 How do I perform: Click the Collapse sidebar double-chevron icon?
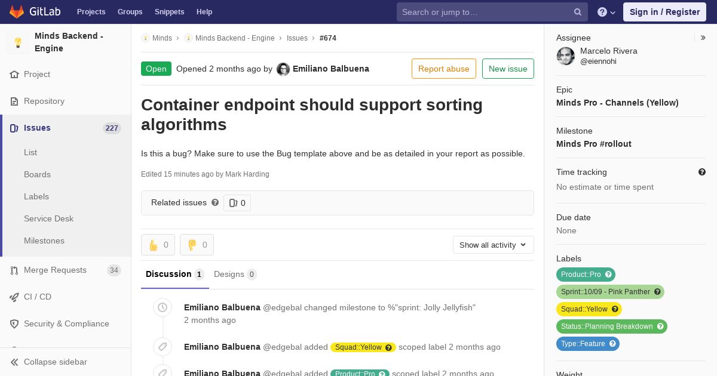coord(14,362)
